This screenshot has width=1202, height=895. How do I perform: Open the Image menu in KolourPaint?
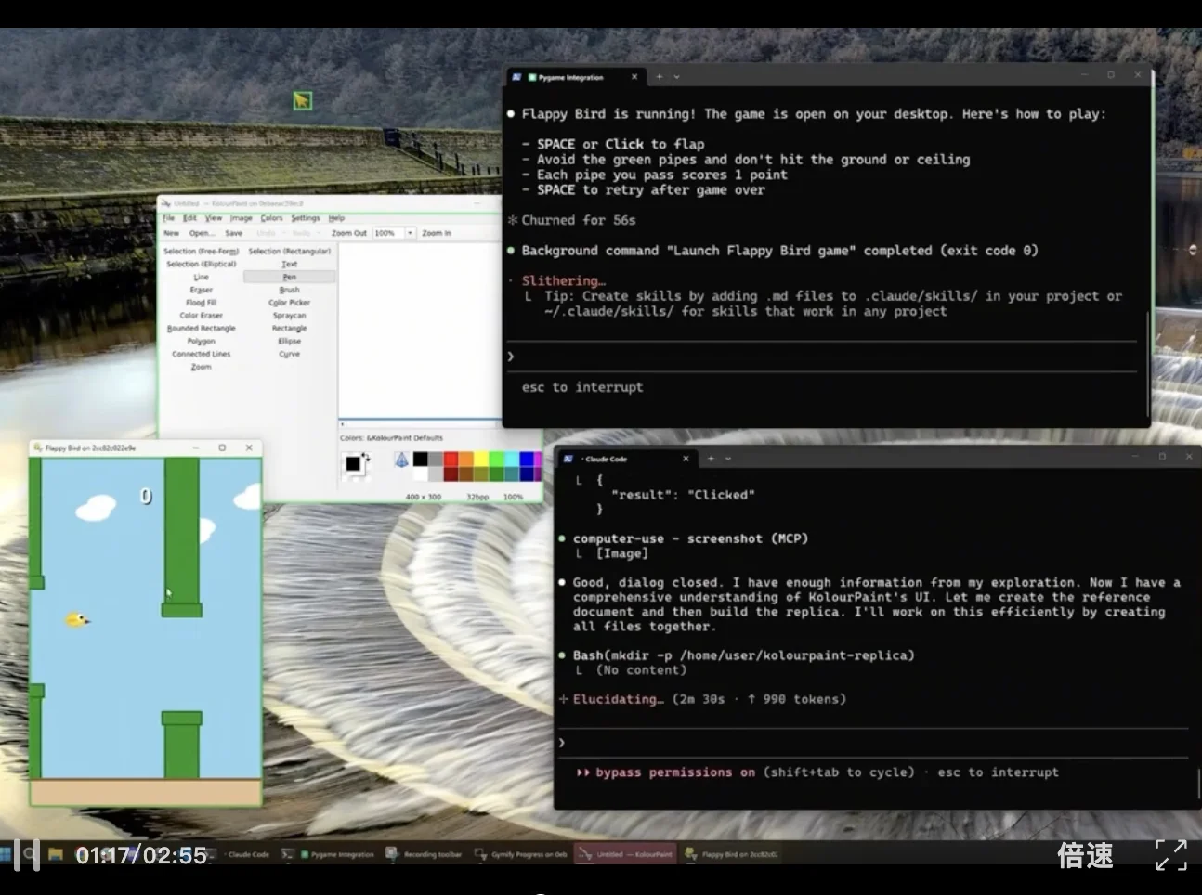click(241, 218)
